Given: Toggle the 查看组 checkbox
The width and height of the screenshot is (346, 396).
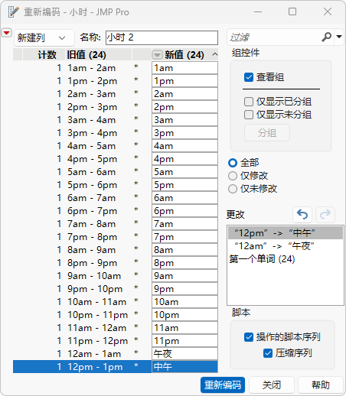Looking at the screenshot, I should pyautogui.click(x=249, y=77).
